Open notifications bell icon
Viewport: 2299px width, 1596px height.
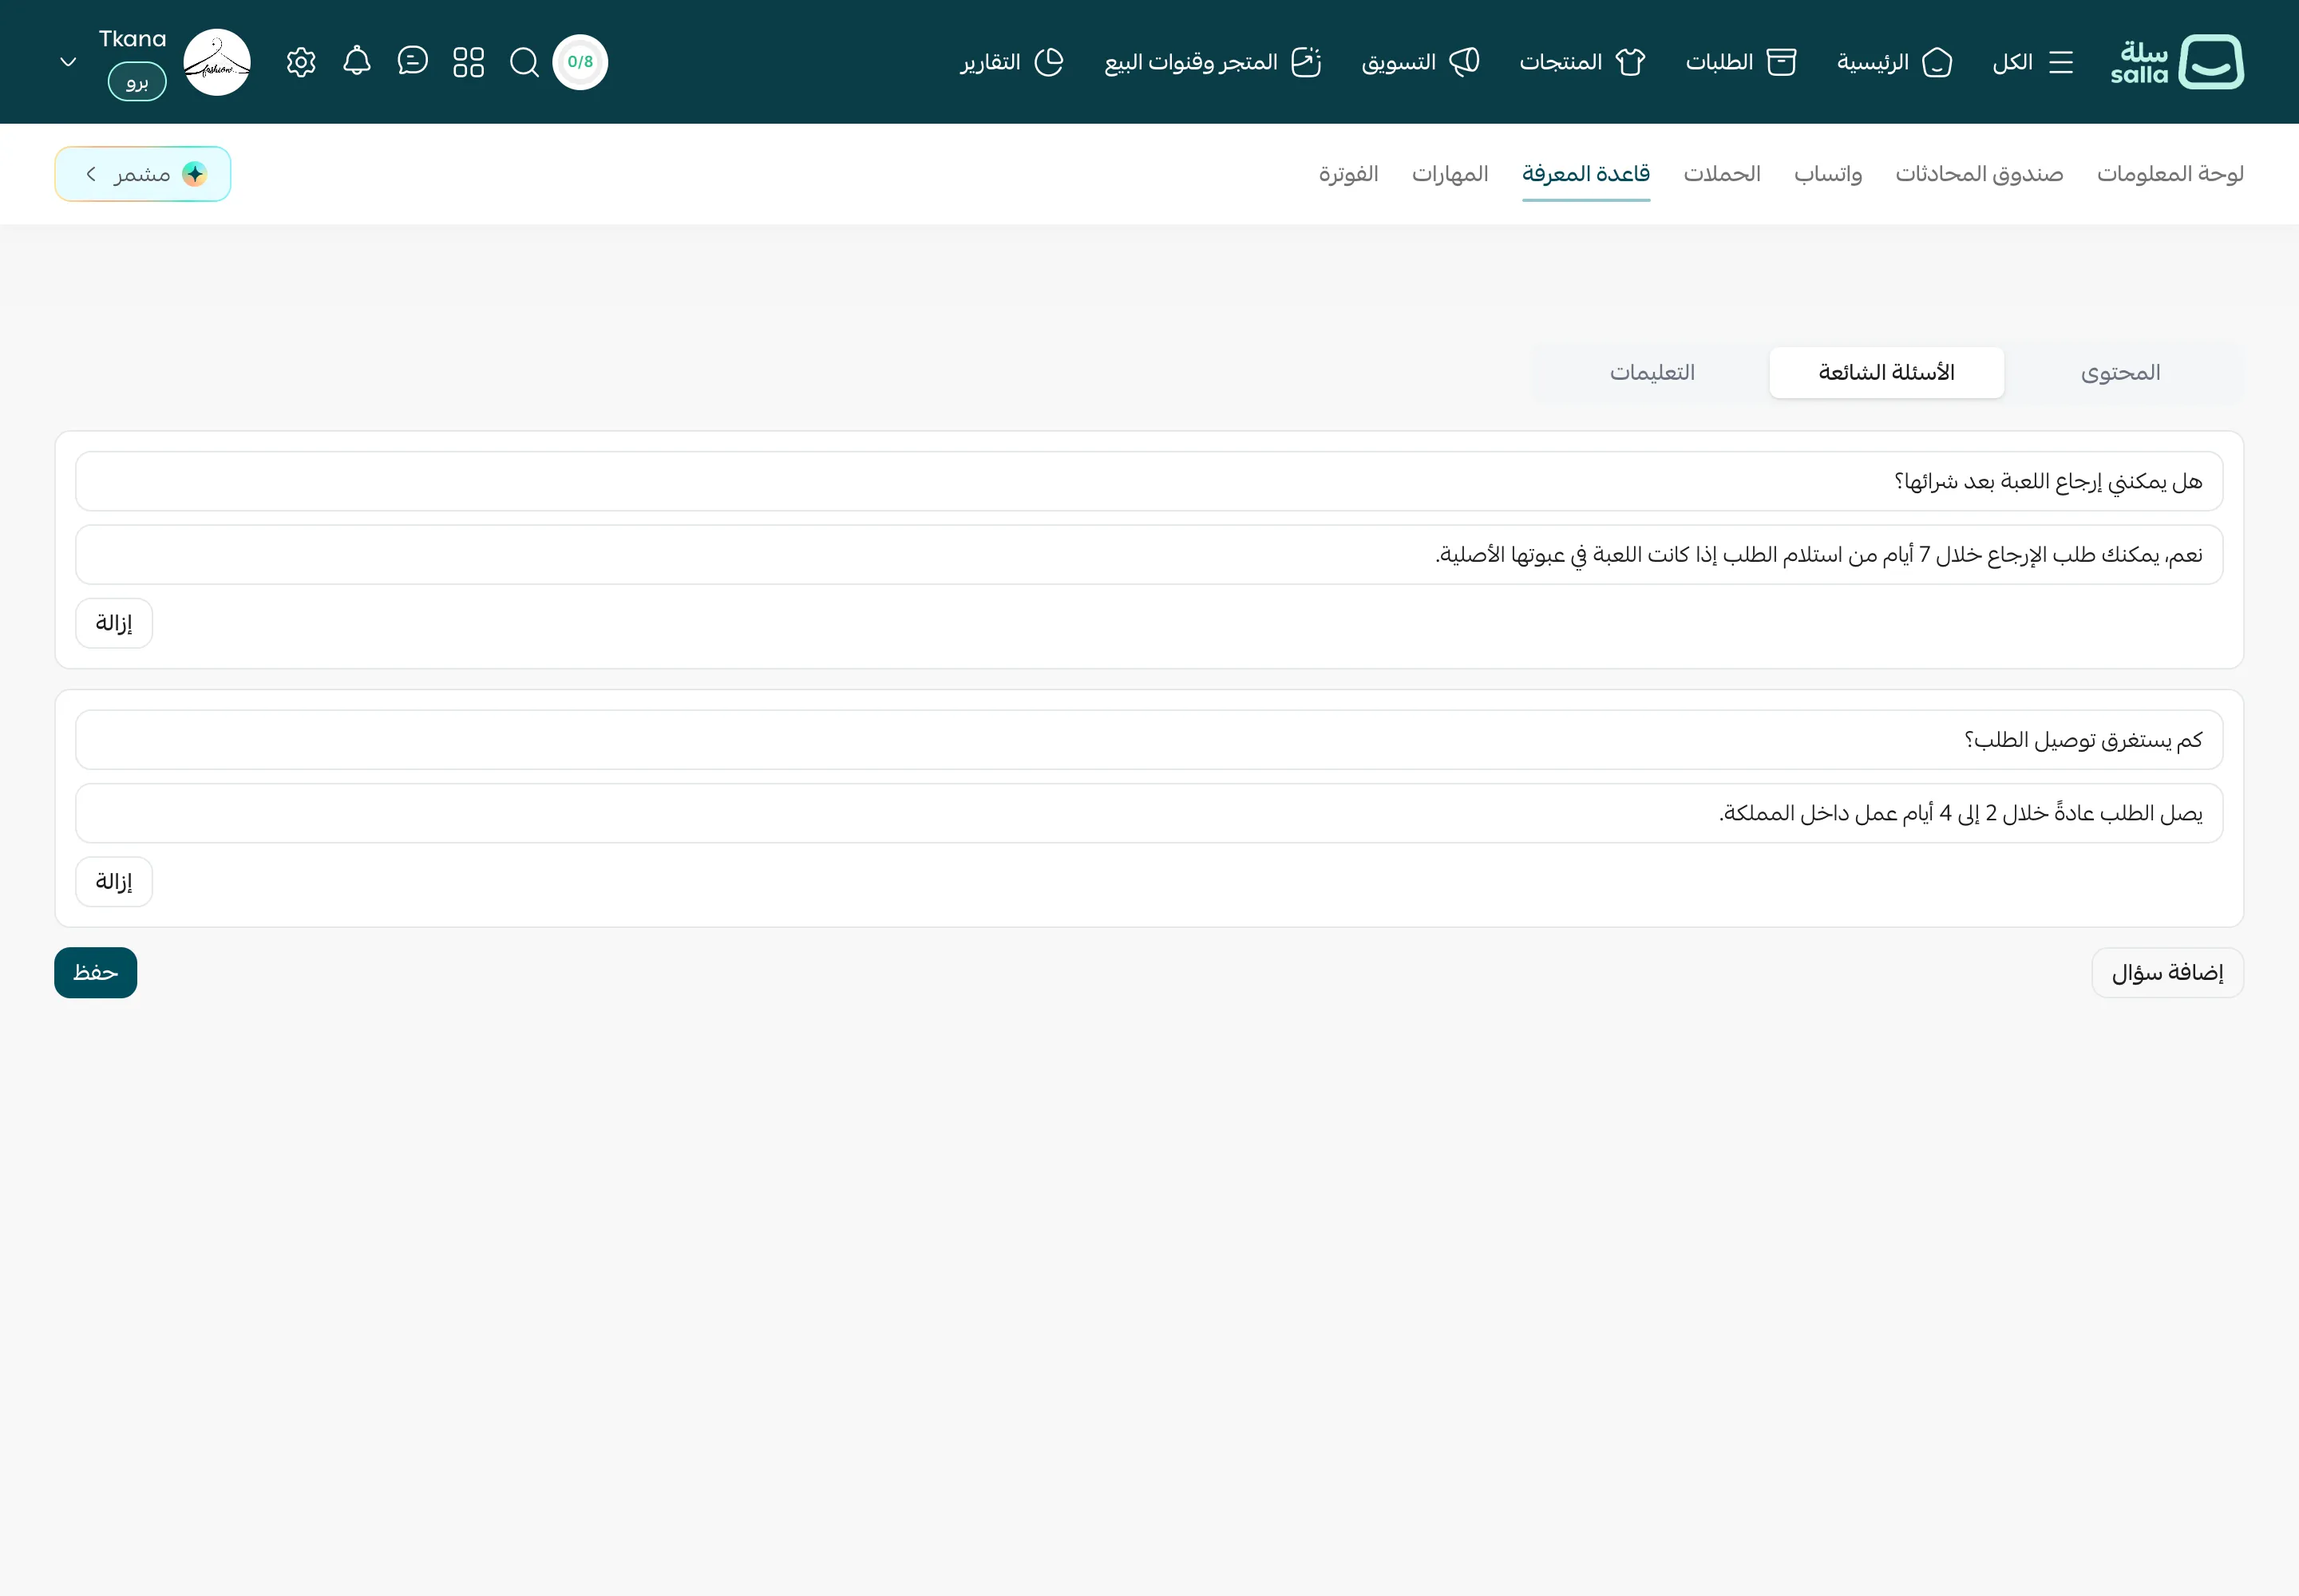(356, 61)
